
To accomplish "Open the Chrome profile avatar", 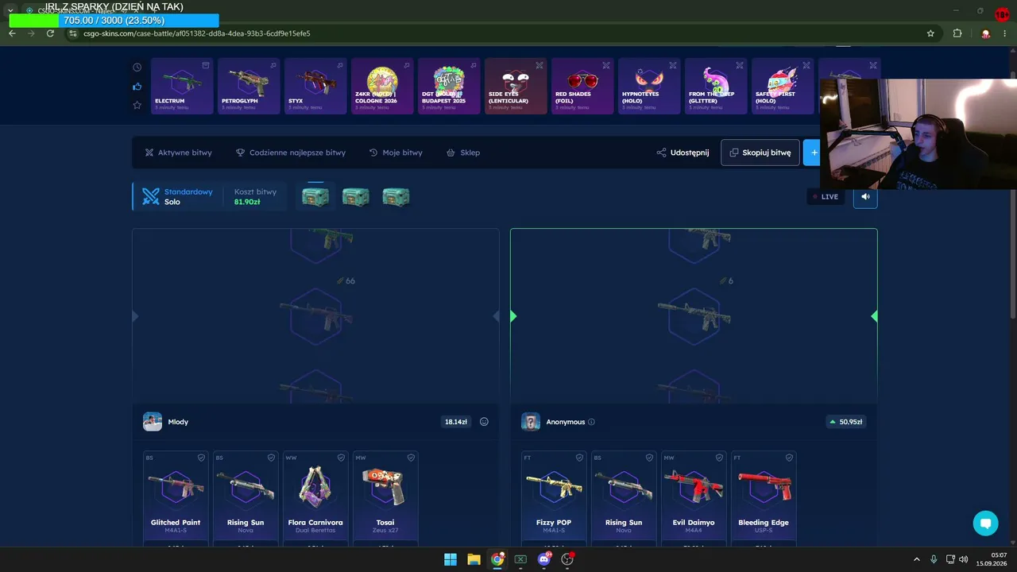I will pyautogui.click(x=986, y=33).
